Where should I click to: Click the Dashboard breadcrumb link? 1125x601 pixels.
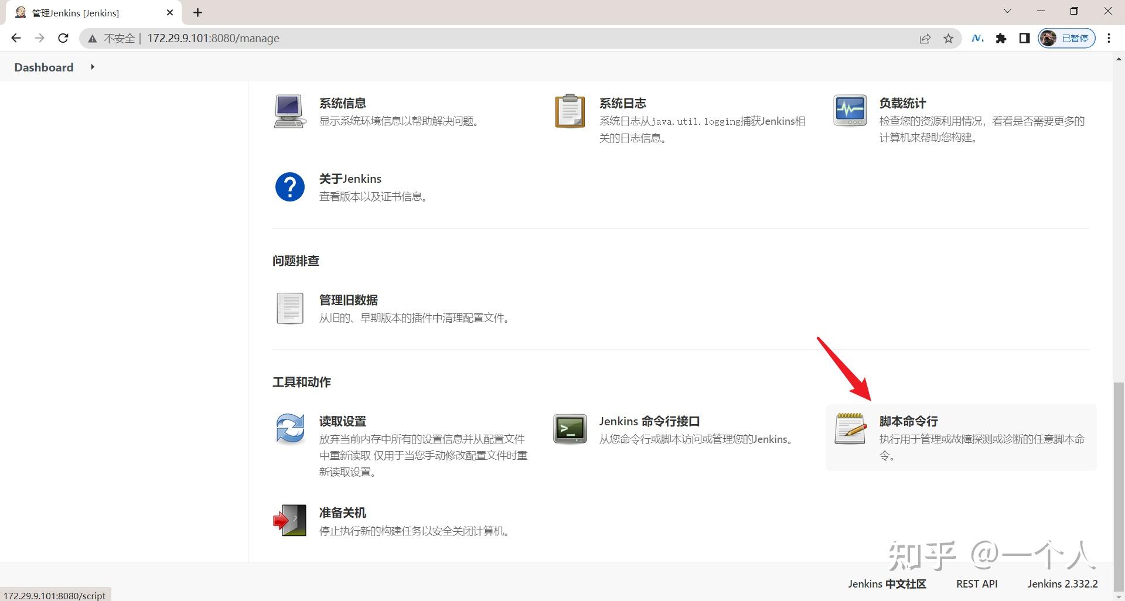coord(44,67)
